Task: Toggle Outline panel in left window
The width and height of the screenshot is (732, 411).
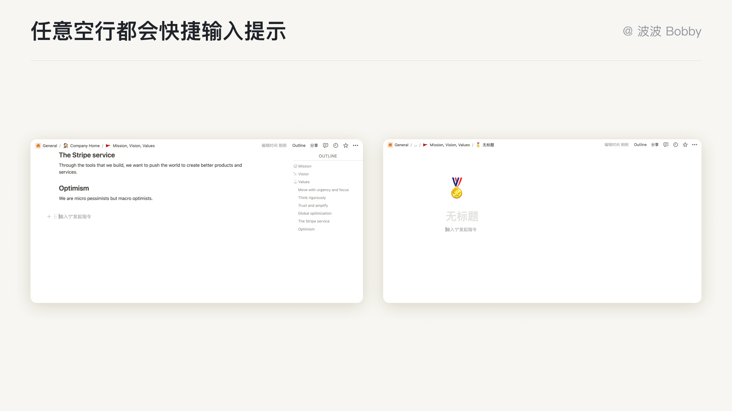Action: click(299, 145)
